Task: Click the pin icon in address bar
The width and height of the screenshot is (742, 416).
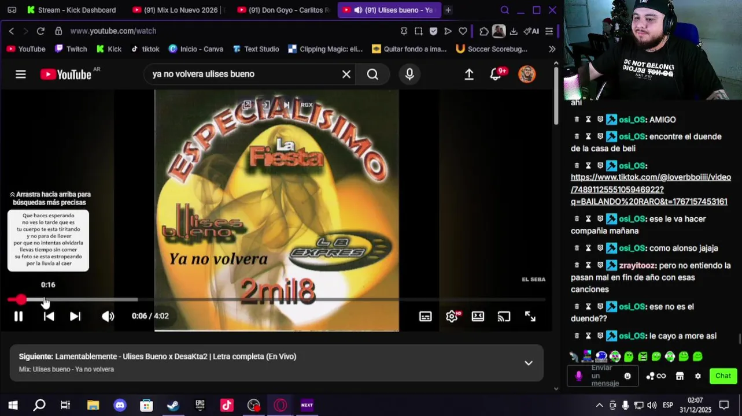Action: tap(404, 31)
